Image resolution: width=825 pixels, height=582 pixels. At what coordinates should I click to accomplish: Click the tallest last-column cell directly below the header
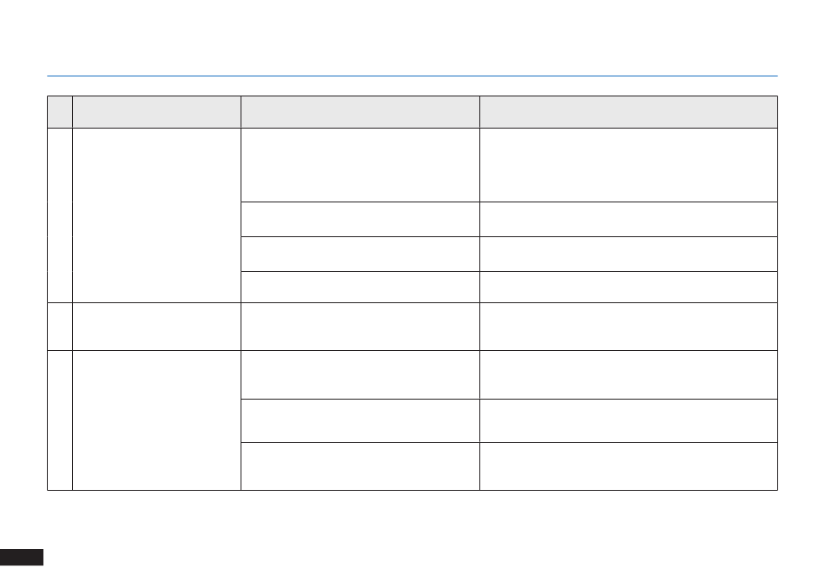(629, 165)
